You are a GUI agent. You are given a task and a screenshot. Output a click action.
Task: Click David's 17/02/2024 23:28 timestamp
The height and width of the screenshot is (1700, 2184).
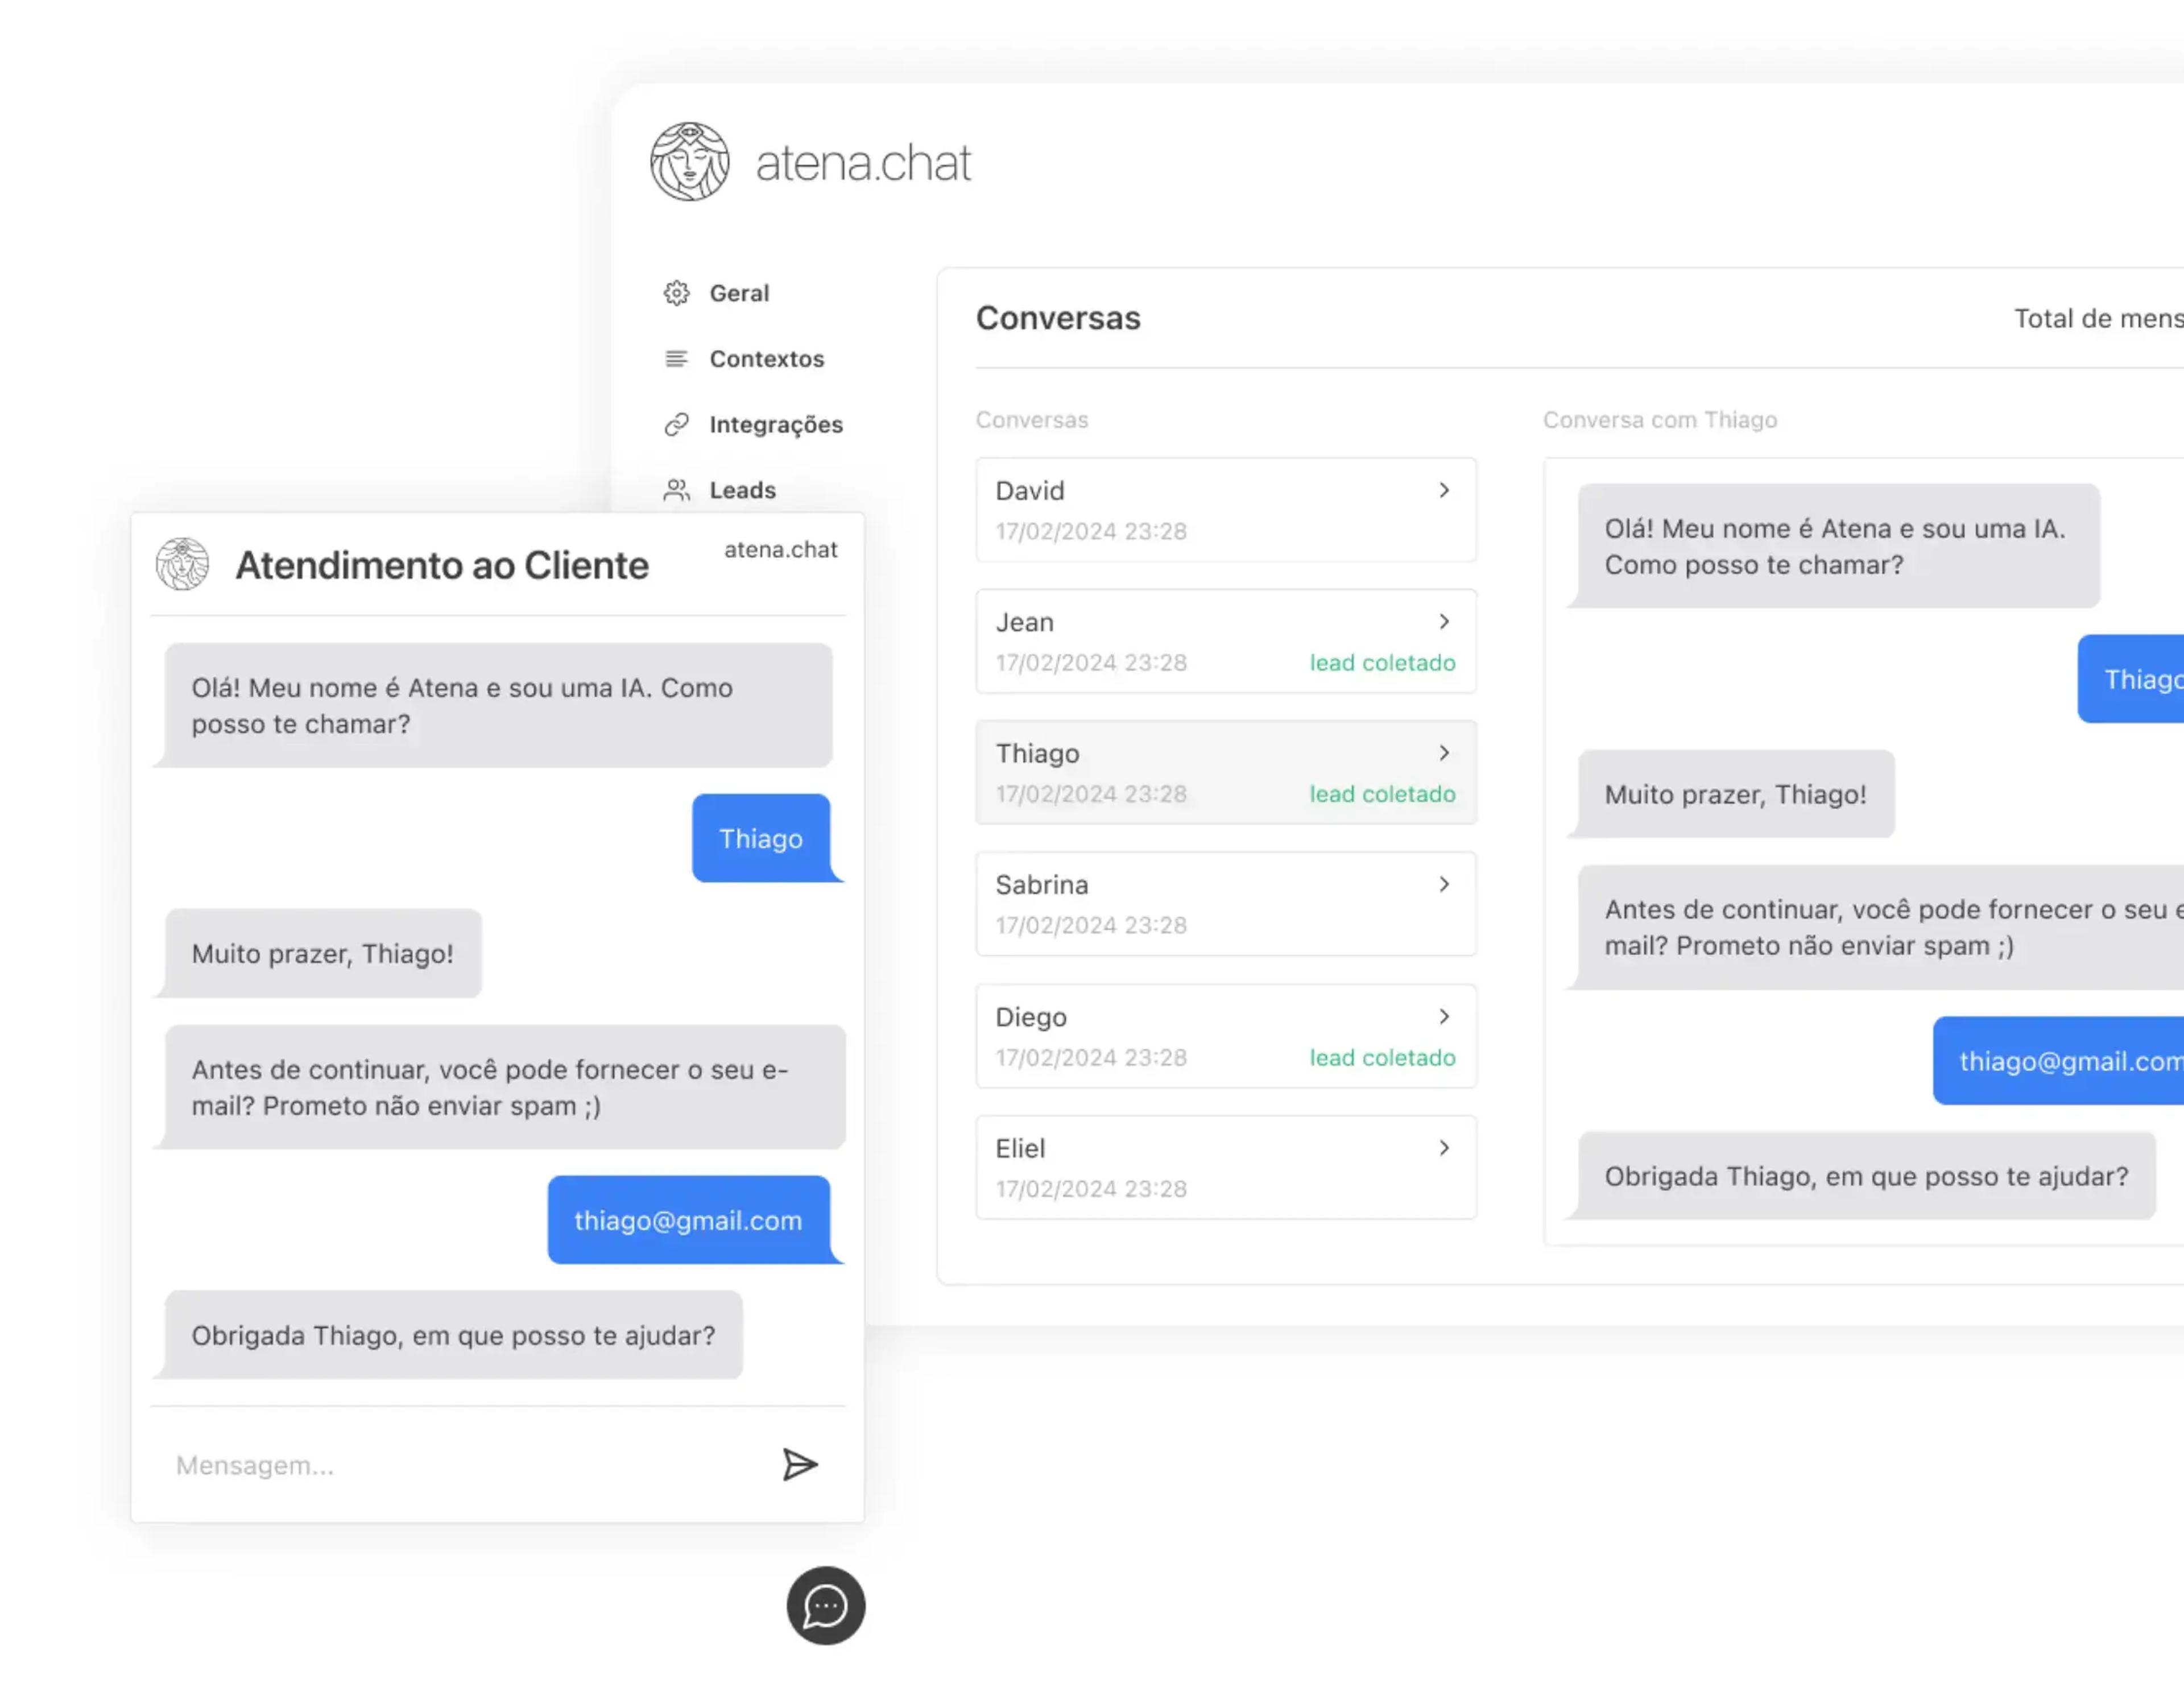[x=1091, y=531]
